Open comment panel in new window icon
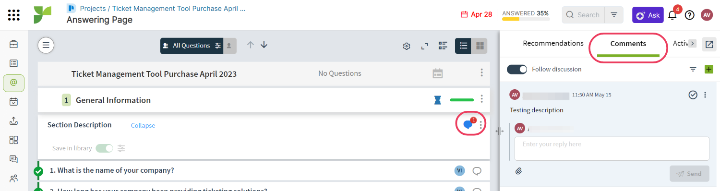This screenshot has width=720, height=191. point(709,44)
